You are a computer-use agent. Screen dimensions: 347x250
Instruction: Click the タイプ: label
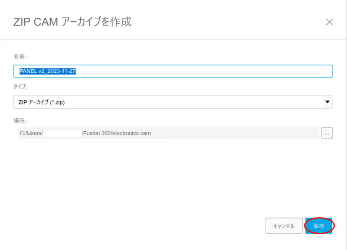[20, 86]
